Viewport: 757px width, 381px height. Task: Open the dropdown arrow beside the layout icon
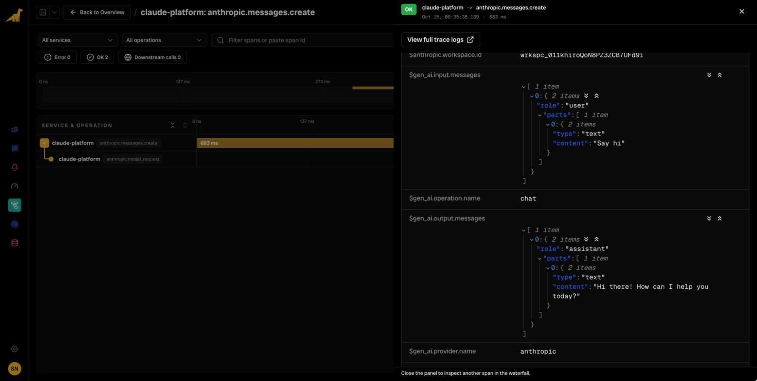point(54,12)
